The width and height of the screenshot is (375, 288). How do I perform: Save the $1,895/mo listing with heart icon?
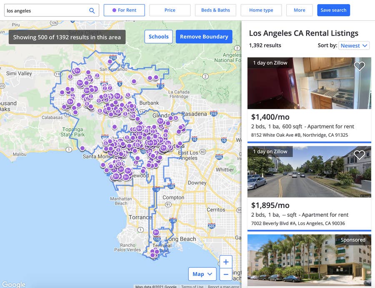(359, 155)
